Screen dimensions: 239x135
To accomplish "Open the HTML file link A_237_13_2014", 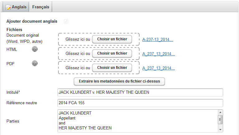I will (x=159, y=54).
